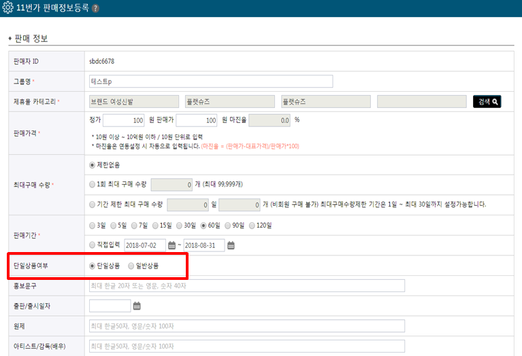This screenshot has width=522, height=356.
Task: Click the 원제 input field
Action: click(246, 326)
